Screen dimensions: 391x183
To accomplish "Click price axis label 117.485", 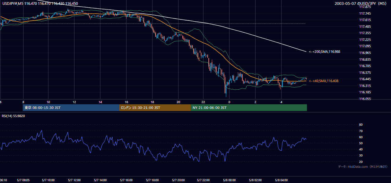I will pos(366,27).
